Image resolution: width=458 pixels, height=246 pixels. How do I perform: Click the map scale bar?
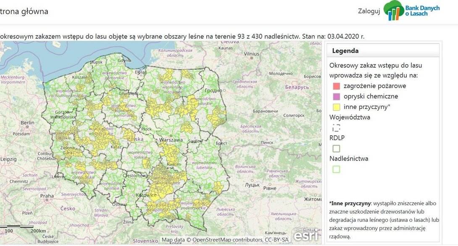coord(17,226)
